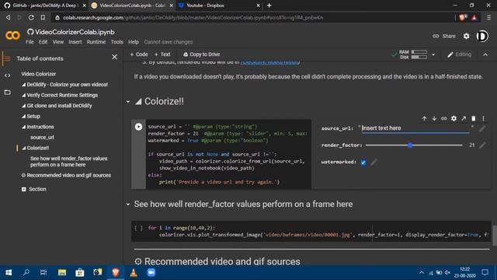The height and width of the screenshot is (280, 497).
Task: Open the Tools menu
Action: [117, 42]
